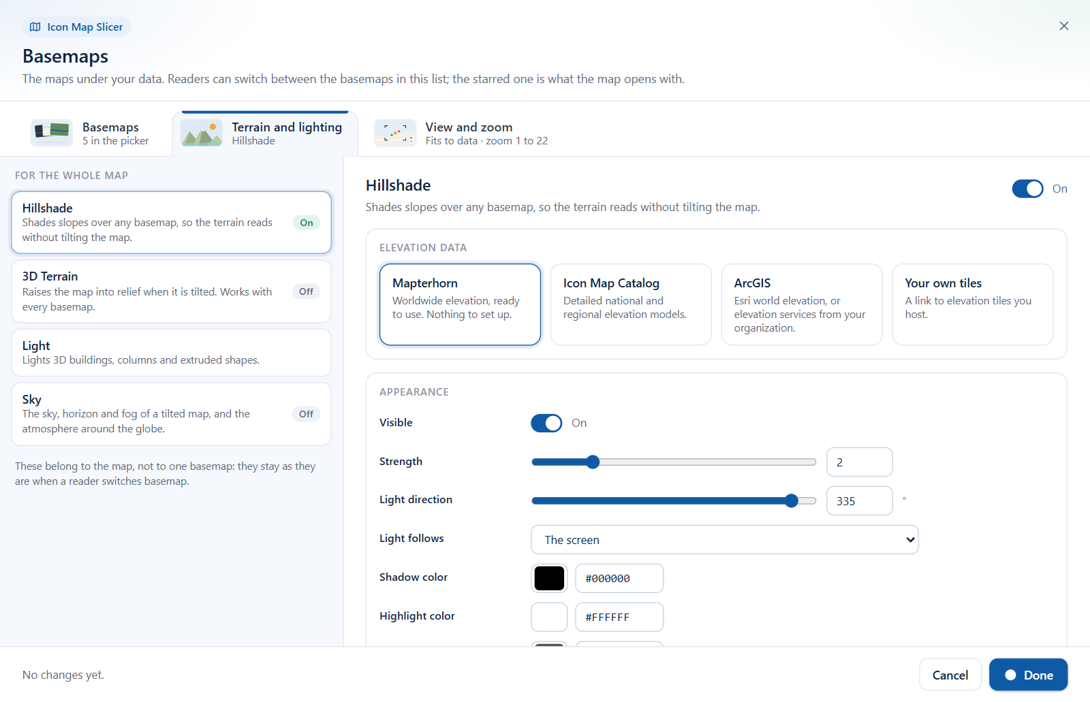Screen dimensions: 1090x702
Task: Click the Off badge on 3D Terrain card
Action: [x=307, y=291]
